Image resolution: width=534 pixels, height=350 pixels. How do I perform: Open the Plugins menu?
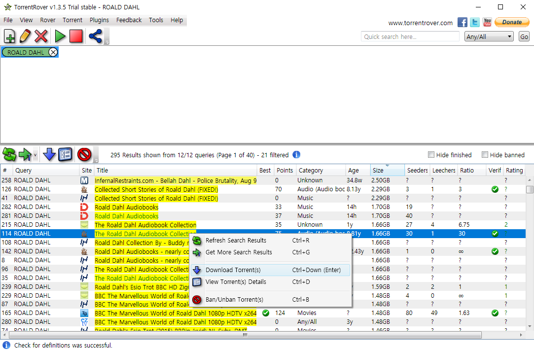click(x=99, y=20)
